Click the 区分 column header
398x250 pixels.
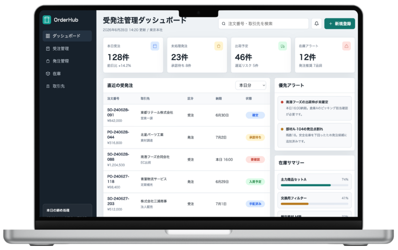tap(190, 98)
